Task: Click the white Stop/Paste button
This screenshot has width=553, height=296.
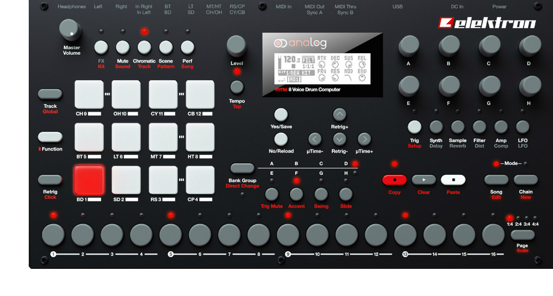Action: click(x=453, y=180)
